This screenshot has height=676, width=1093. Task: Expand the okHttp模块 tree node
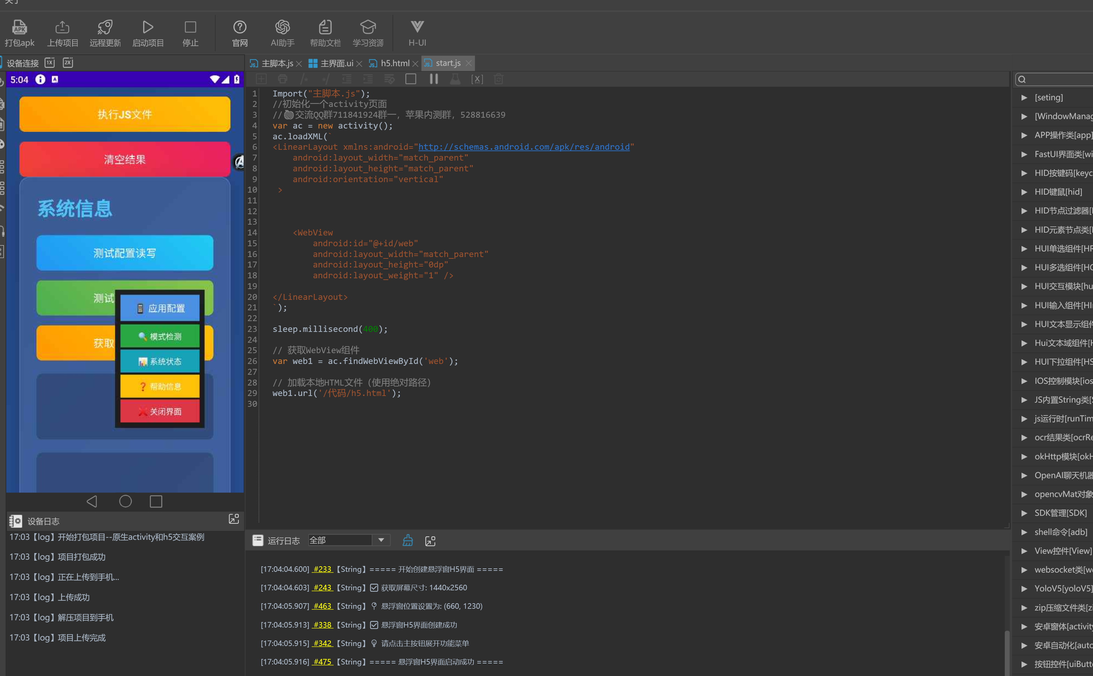pyautogui.click(x=1025, y=457)
